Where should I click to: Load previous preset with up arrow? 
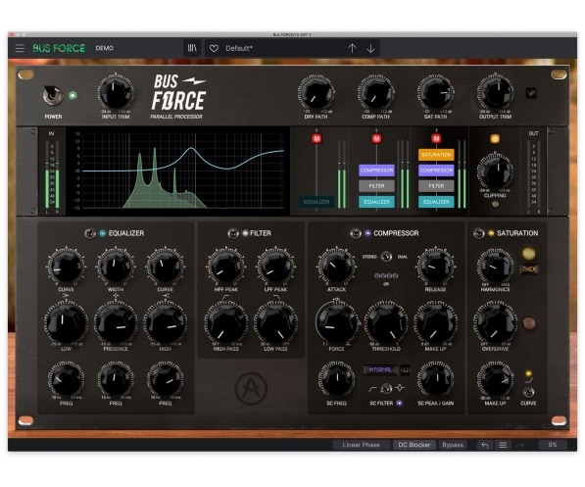(352, 48)
